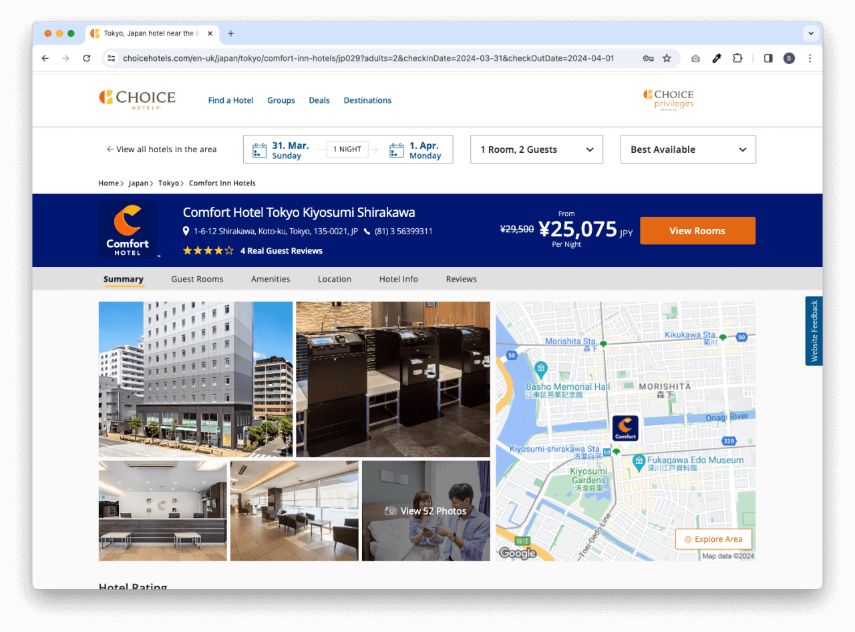This screenshot has width=855, height=632.
Task: Toggle the browser side panel icon
Action: (768, 58)
